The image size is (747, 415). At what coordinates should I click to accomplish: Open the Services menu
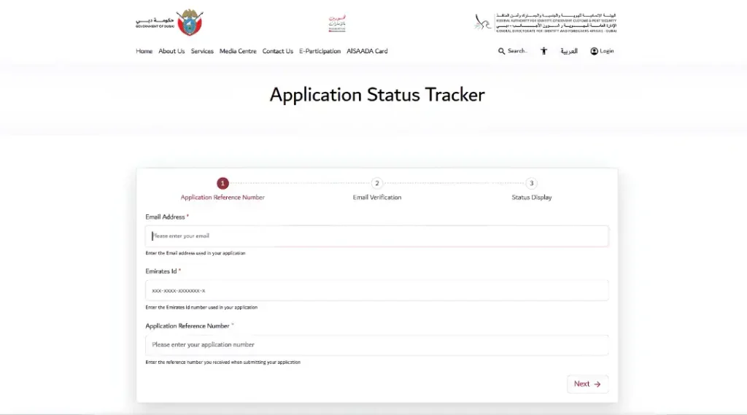[x=202, y=51]
